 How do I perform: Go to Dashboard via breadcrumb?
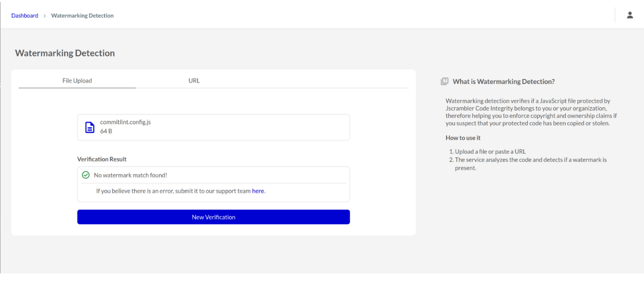click(25, 16)
